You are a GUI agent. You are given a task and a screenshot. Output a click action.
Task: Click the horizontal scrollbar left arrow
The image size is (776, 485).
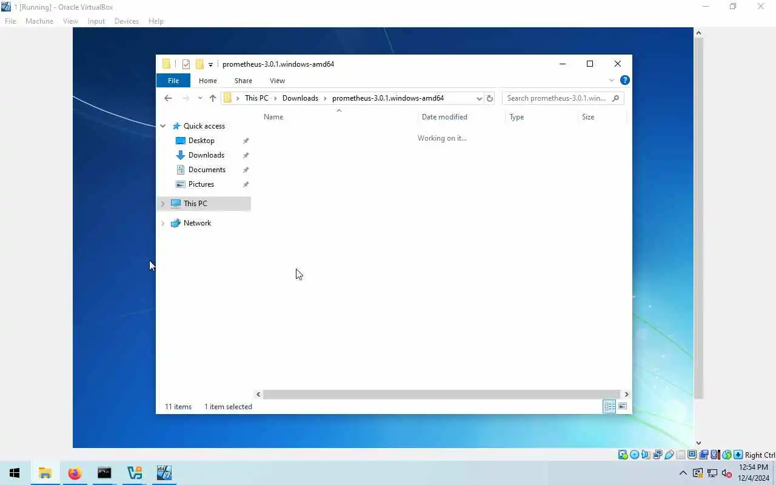coord(258,394)
